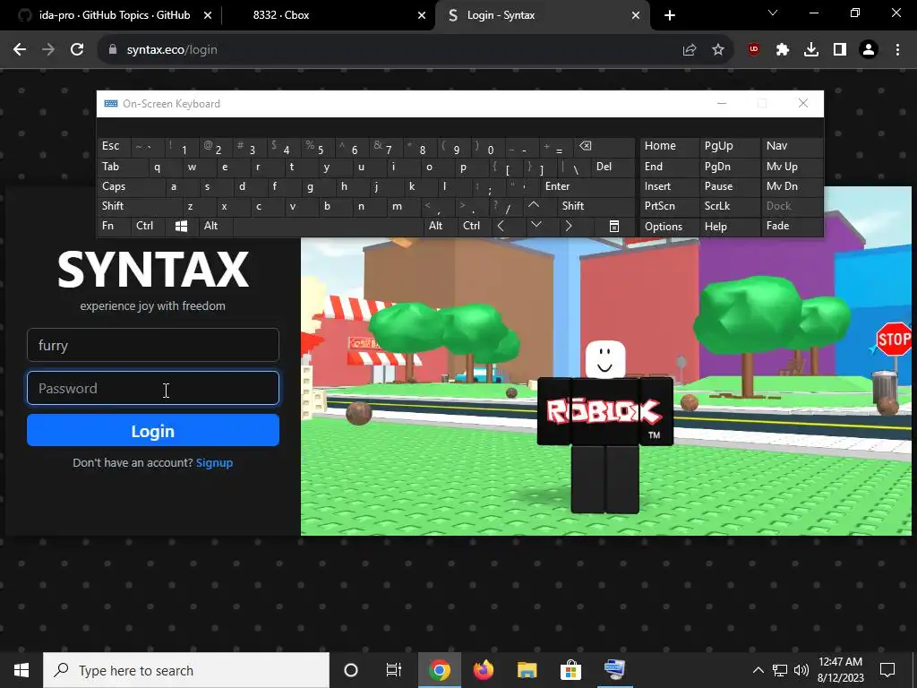Click the username field containing furry
This screenshot has height=688, width=917.
[152, 345]
